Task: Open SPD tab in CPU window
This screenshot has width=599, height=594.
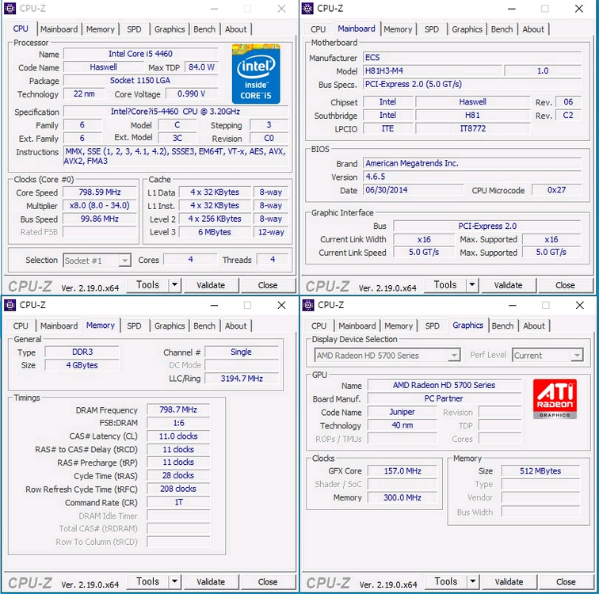Action: pos(134,29)
